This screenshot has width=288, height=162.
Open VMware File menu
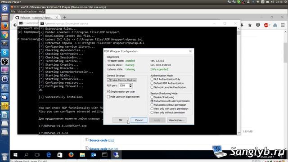click(x=13, y=11)
